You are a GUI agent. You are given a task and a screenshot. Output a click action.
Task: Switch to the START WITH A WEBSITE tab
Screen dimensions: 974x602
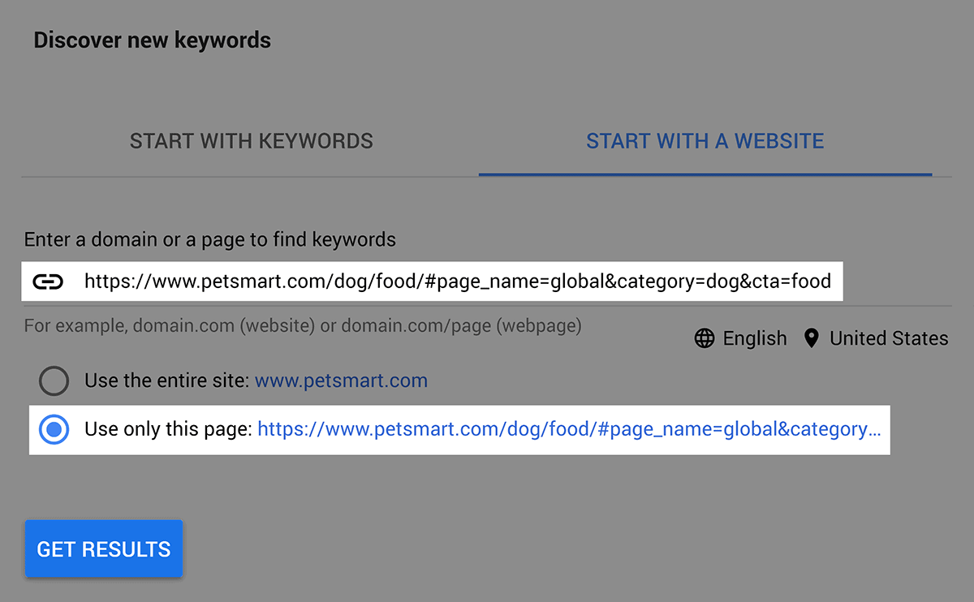click(705, 141)
